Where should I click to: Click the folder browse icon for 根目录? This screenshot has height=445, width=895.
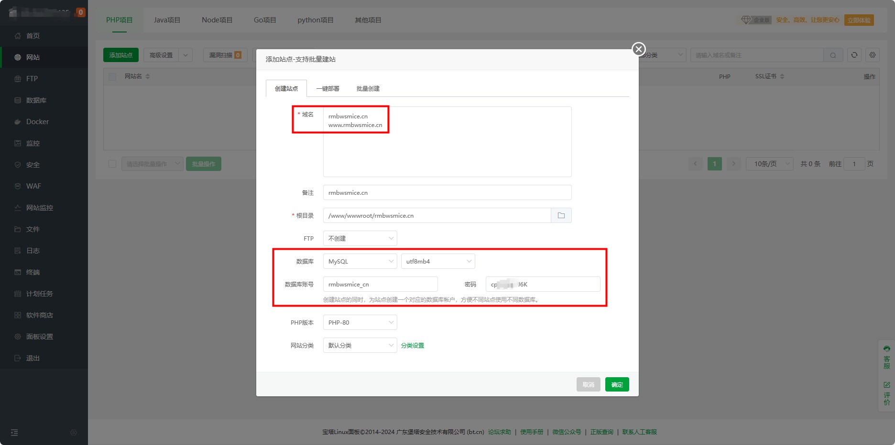(x=561, y=215)
